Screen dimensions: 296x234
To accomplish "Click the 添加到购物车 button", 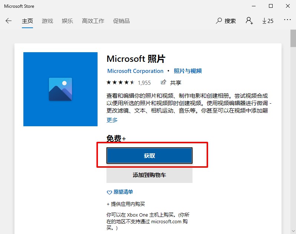I will tap(149, 175).
